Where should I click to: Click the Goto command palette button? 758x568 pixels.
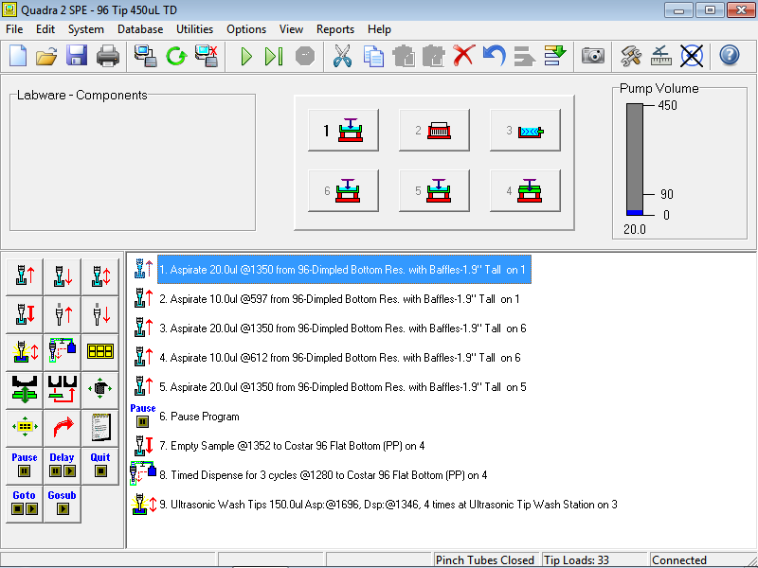click(25, 503)
